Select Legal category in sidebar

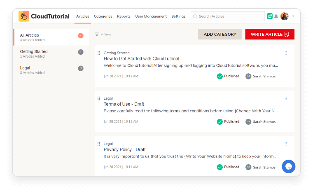(25, 68)
